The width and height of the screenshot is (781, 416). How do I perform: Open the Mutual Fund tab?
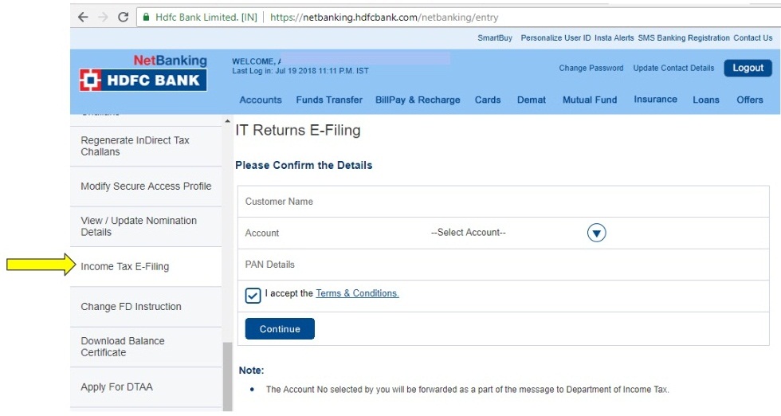pyautogui.click(x=590, y=100)
